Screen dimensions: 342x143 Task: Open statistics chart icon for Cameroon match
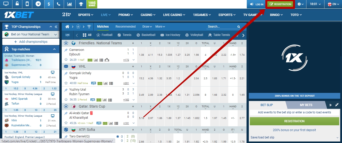click(x=96, y=60)
